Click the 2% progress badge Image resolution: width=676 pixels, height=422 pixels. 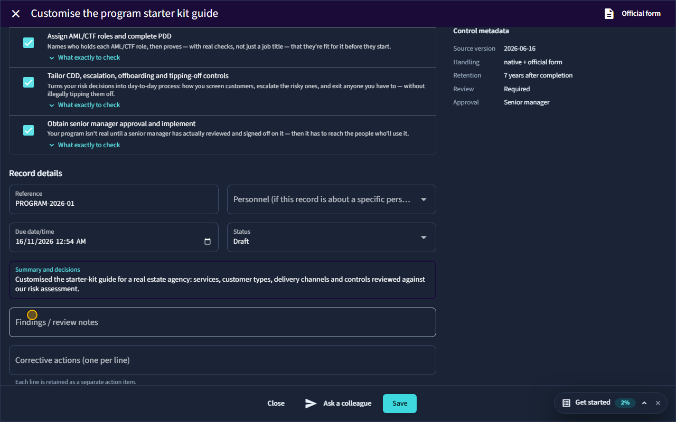625,402
